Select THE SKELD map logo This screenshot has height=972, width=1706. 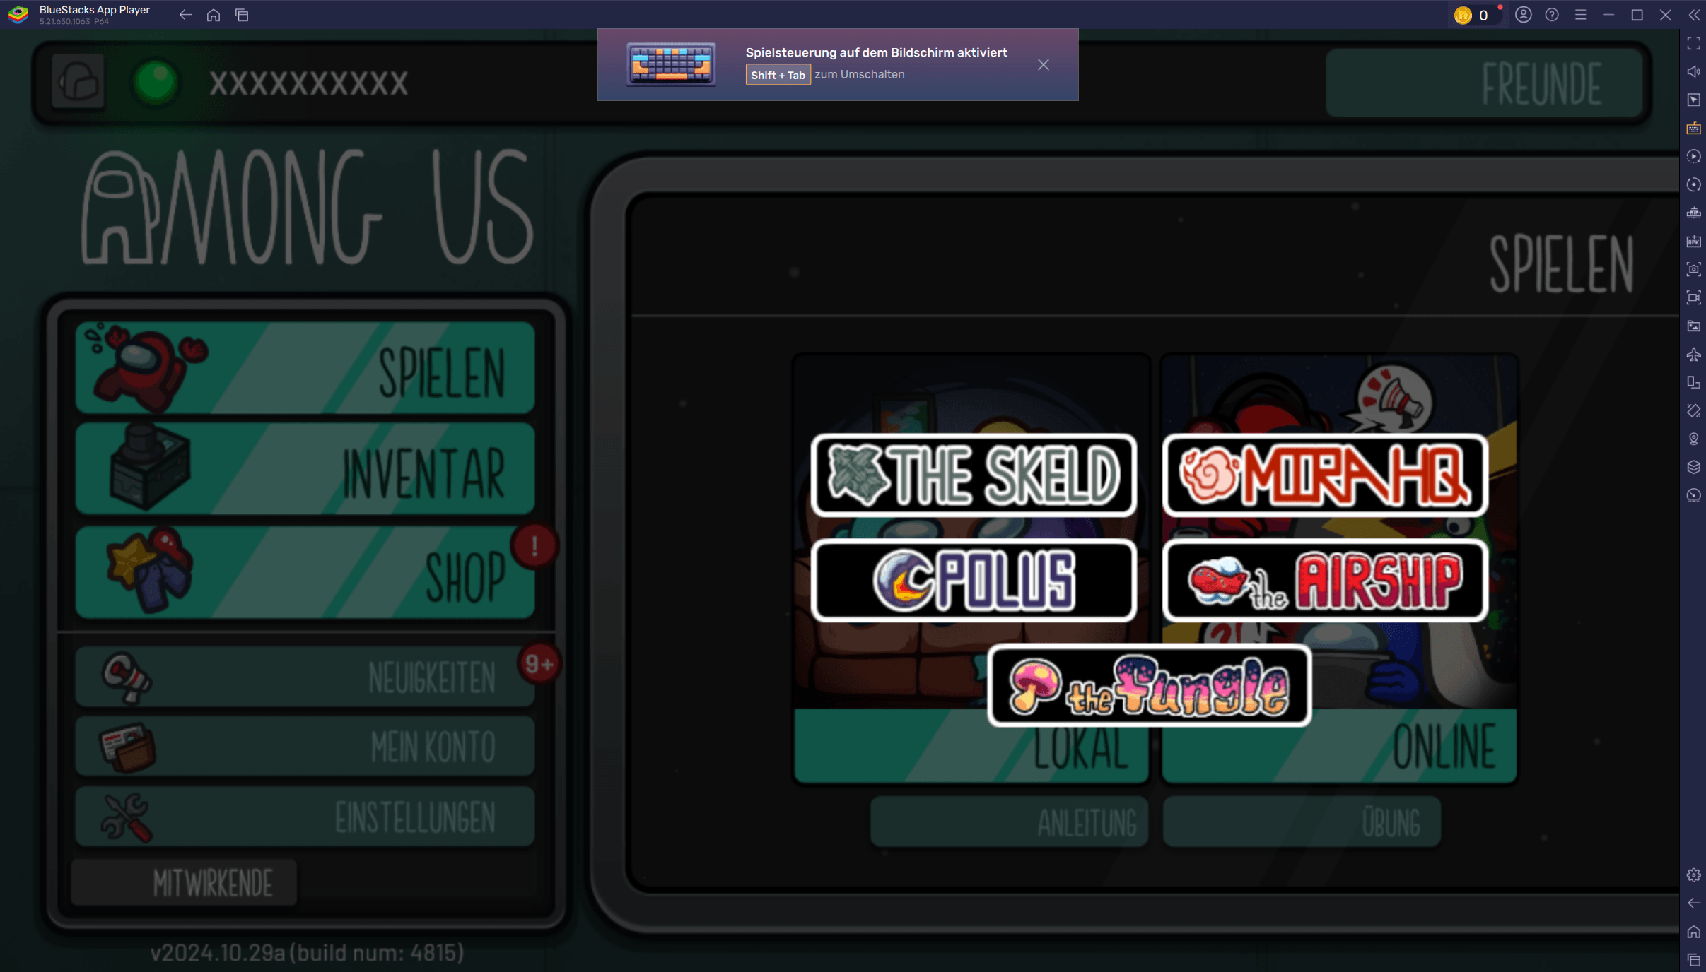click(x=974, y=475)
